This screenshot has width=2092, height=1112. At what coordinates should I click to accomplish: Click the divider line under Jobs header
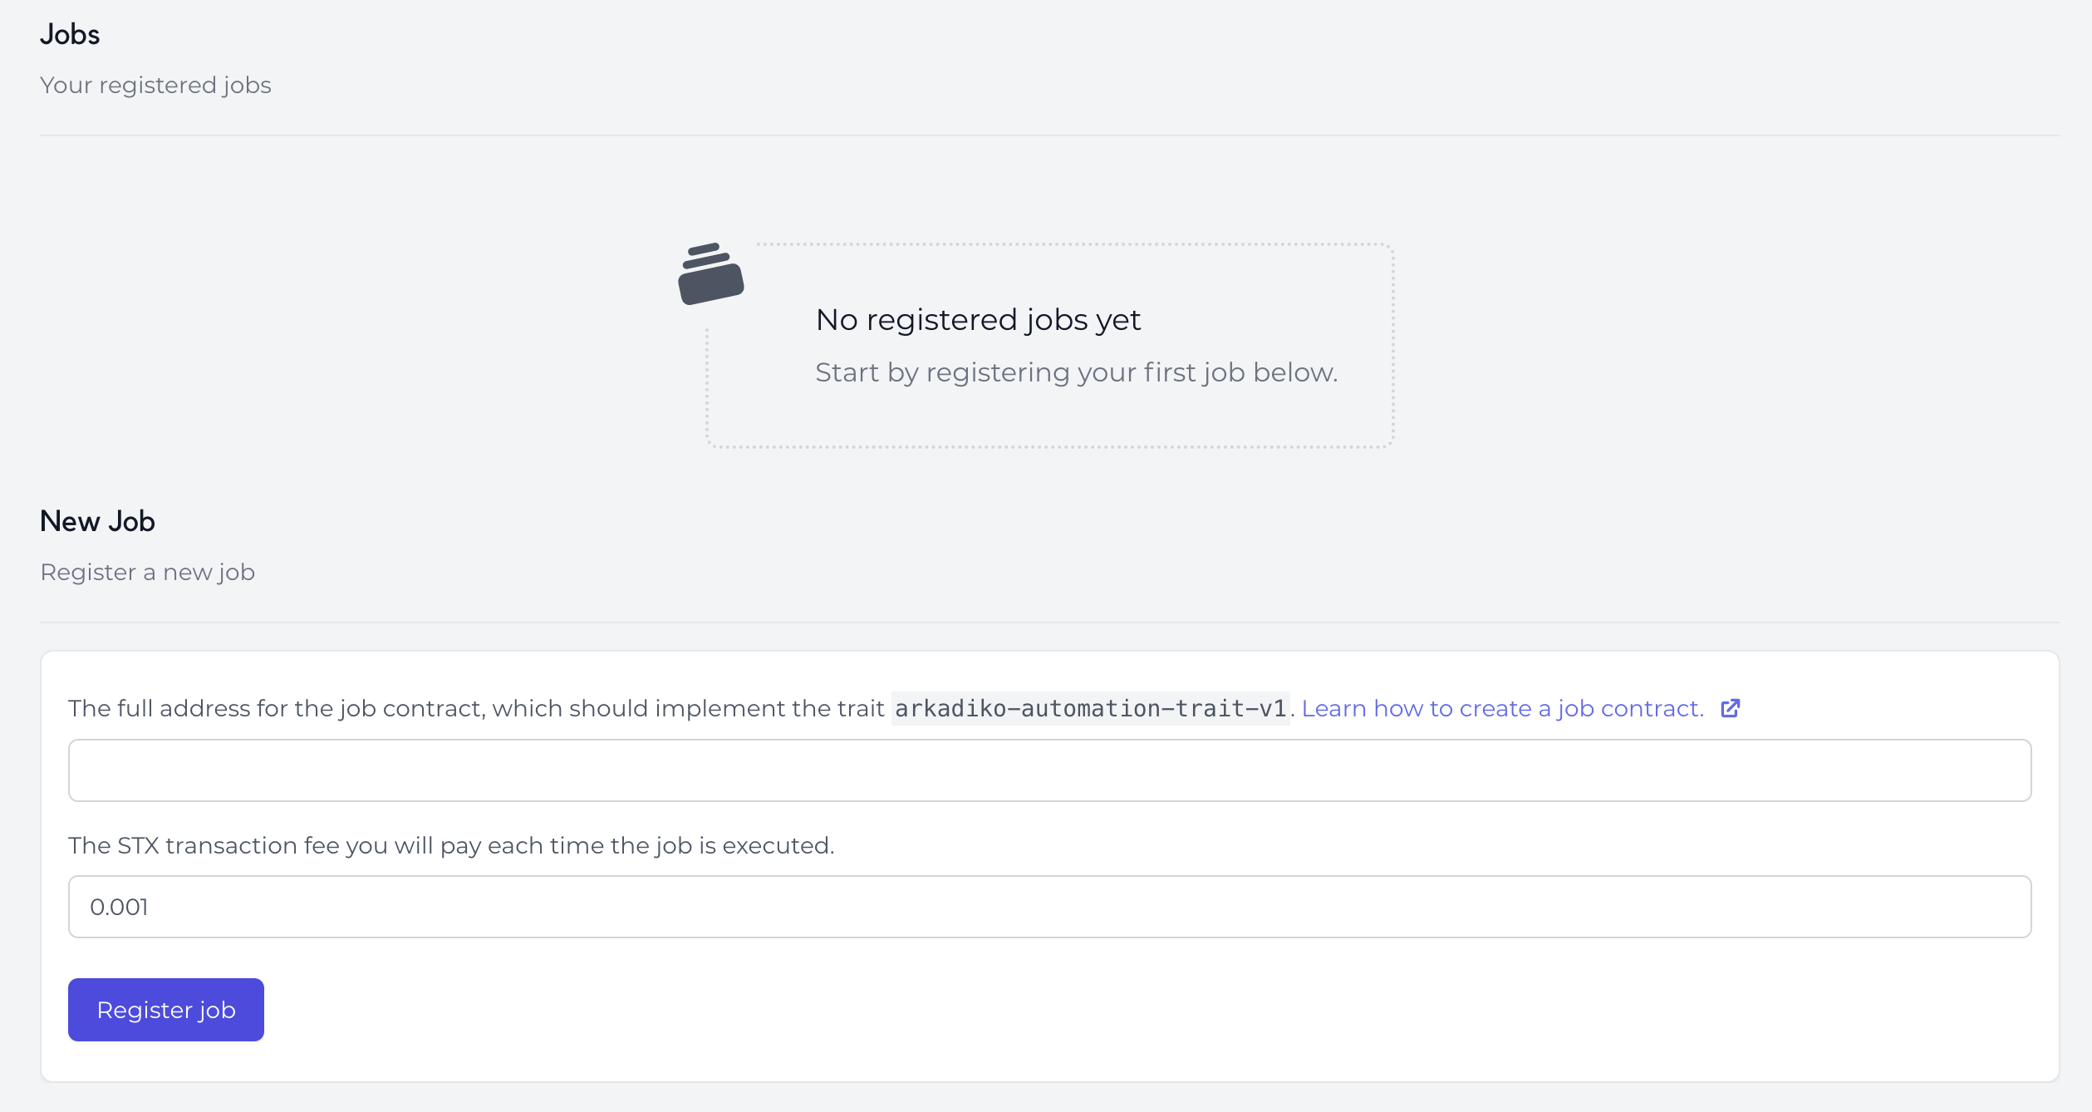pyautogui.click(x=1049, y=135)
